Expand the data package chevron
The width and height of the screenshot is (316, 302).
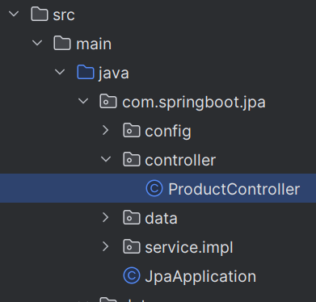[106, 217]
